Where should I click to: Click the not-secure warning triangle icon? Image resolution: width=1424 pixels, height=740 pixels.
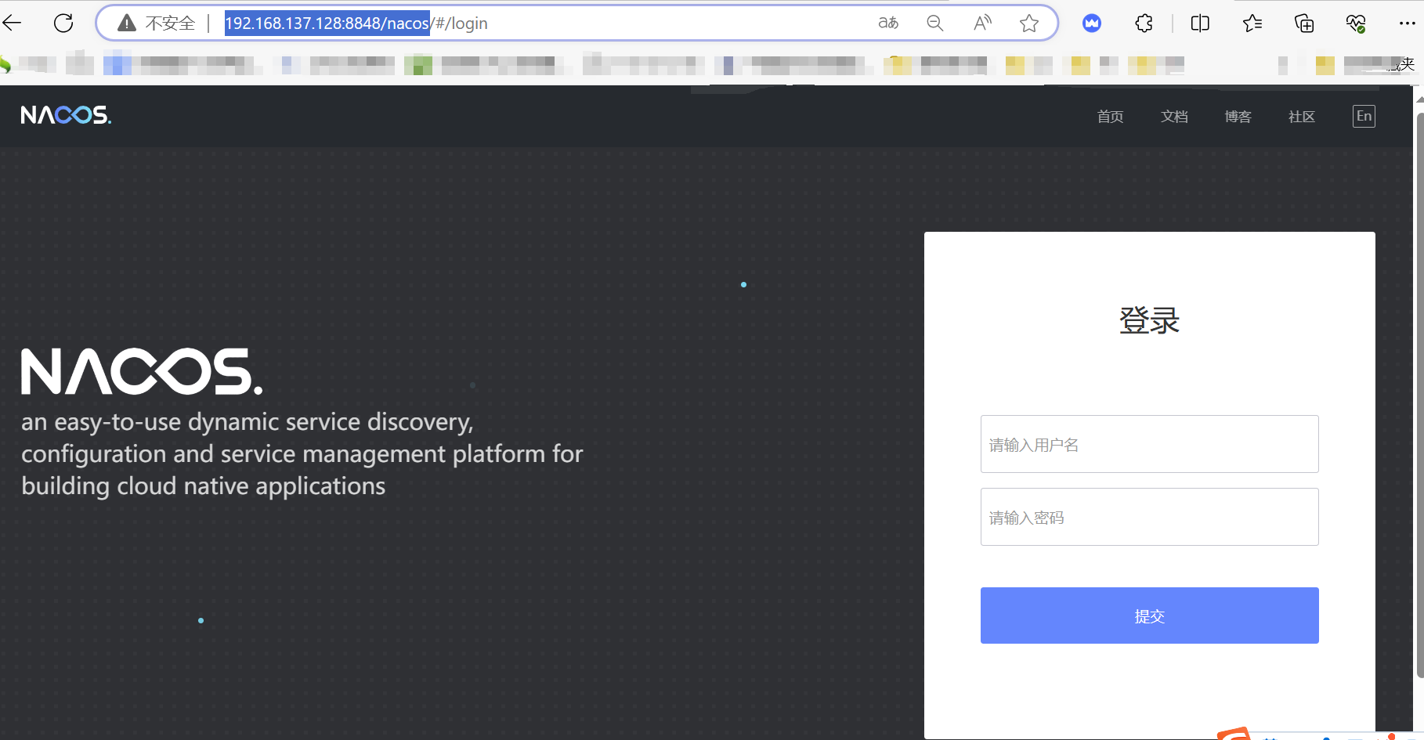click(x=127, y=23)
